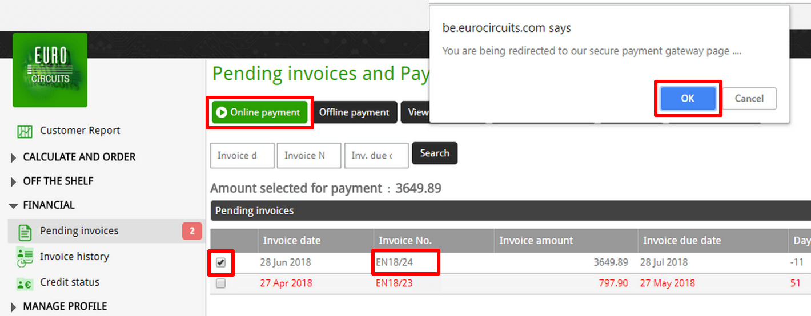The height and width of the screenshot is (316, 811).
Task: Uncheck the EN18/24 invoice checkbox
Action: pyautogui.click(x=221, y=263)
